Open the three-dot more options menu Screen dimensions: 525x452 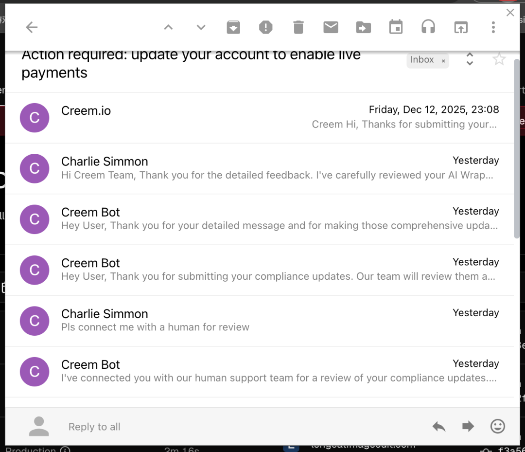(x=493, y=27)
